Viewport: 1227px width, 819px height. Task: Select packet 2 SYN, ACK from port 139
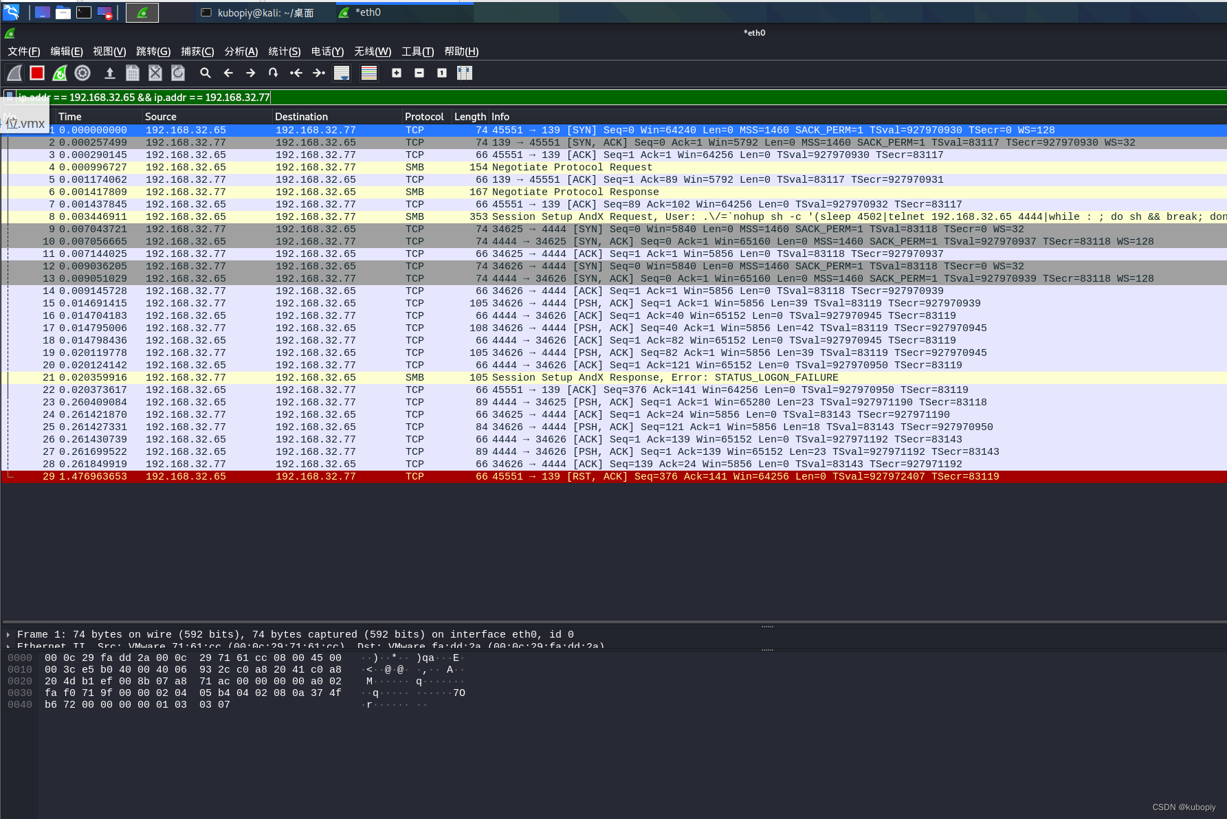(x=613, y=142)
